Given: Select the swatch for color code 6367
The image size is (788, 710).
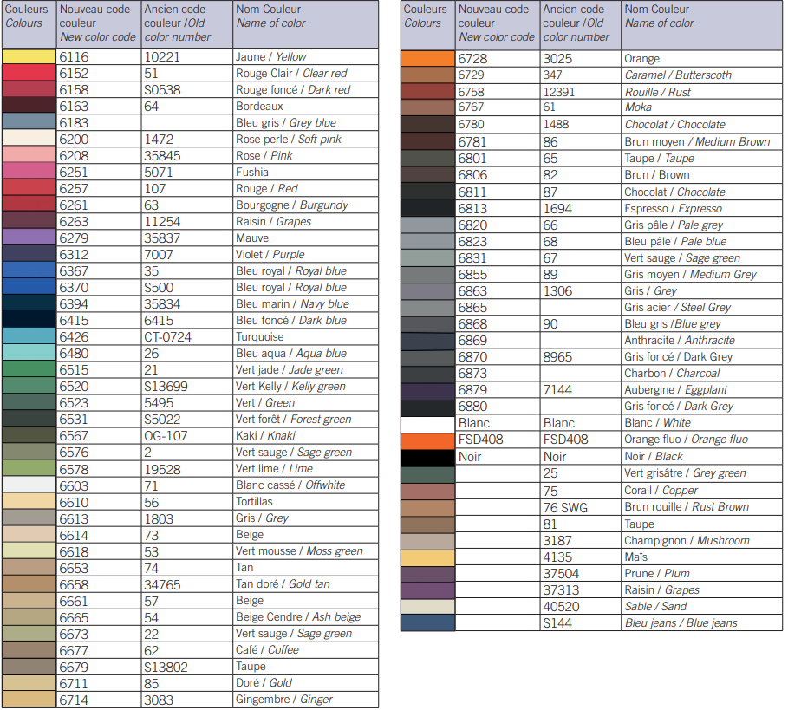Looking at the screenshot, I should click(x=29, y=270).
